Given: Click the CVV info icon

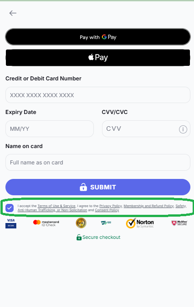Looking at the screenshot, I should point(183,129).
